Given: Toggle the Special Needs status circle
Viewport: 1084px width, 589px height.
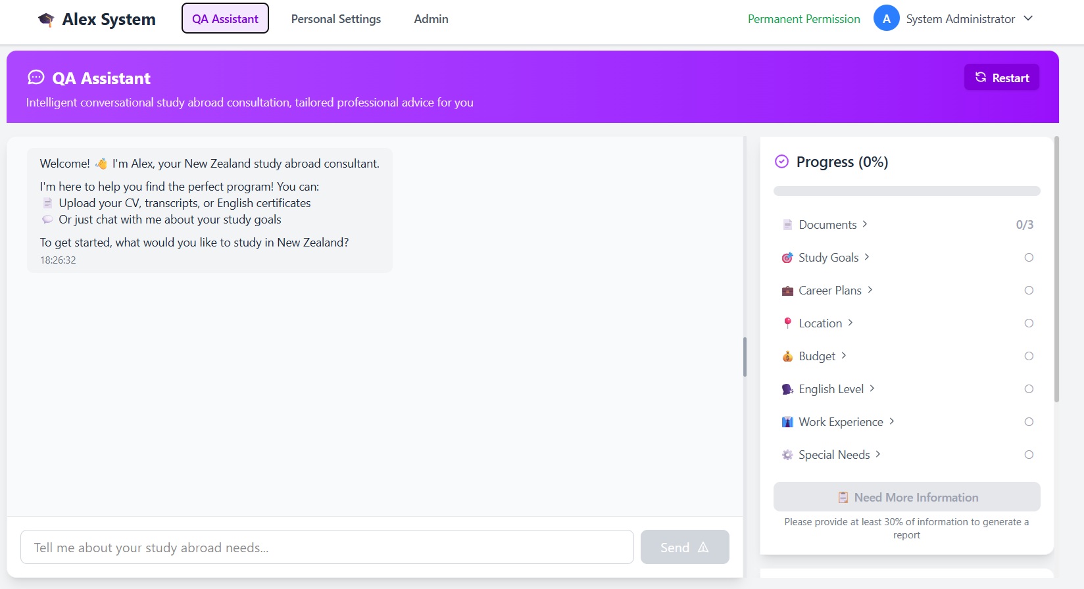Looking at the screenshot, I should [x=1029, y=455].
